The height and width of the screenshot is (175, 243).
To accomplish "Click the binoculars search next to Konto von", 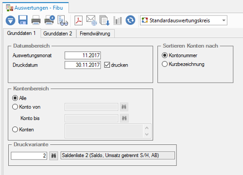I will tap(124, 107).
